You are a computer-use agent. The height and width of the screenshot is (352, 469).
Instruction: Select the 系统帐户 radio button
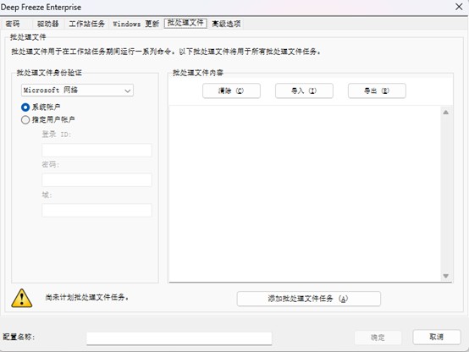[x=25, y=107]
